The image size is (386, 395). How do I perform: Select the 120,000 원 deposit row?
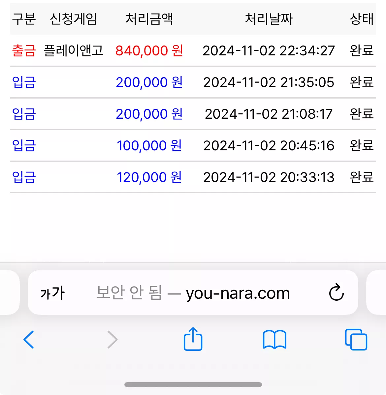193,177
